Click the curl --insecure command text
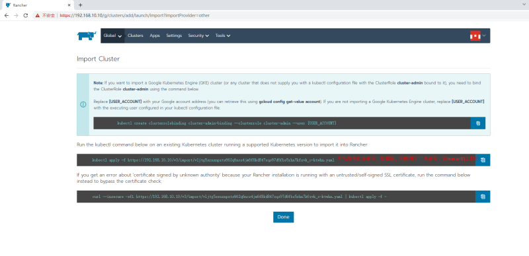Screen dimensions: 529x256 click(x=239, y=197)
